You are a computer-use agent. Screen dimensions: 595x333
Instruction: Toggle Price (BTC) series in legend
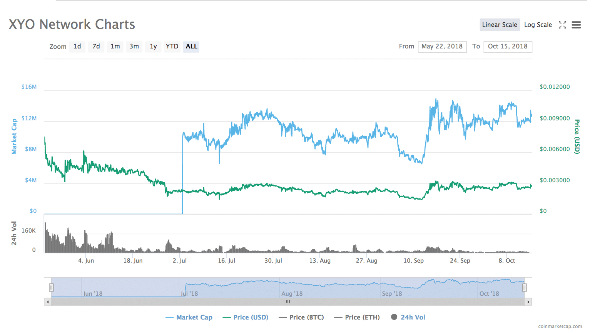point(301,317)
